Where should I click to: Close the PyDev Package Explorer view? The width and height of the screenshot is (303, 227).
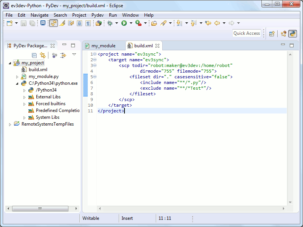pyautogui.click(x=52, y=46)
